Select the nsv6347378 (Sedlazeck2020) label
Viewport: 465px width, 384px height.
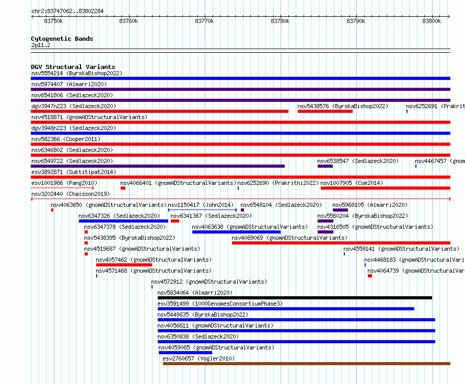coord(125,227)
